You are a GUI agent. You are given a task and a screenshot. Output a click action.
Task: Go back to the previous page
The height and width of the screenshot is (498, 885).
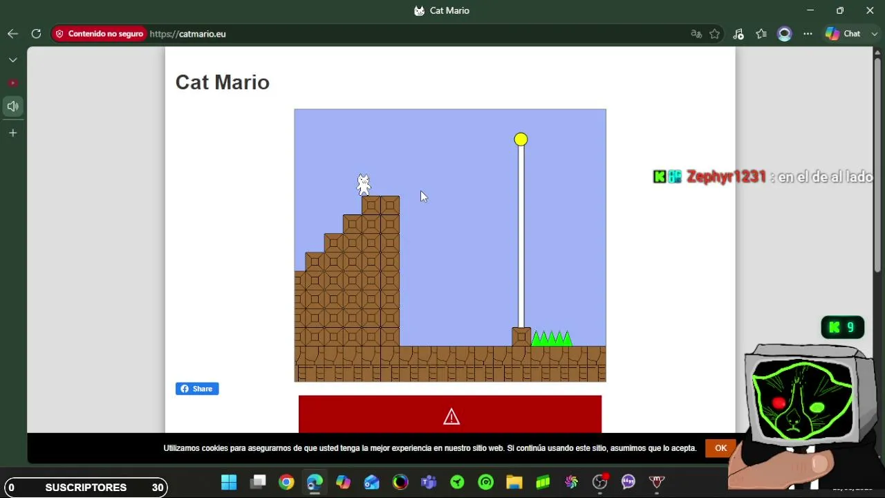(12, 34)
